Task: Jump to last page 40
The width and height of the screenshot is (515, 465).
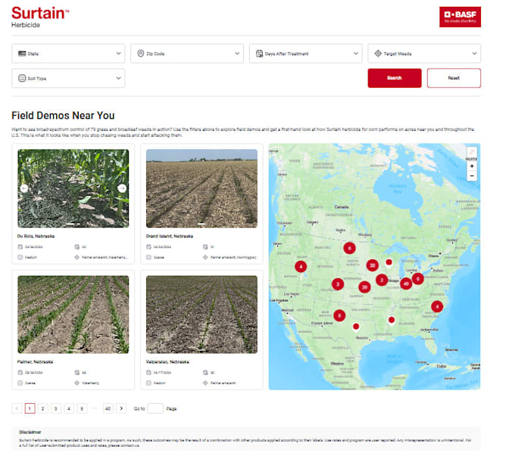Action: 108,408
